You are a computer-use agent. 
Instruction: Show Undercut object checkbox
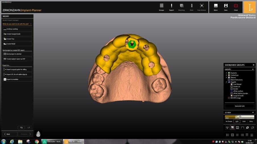(232, 87)
